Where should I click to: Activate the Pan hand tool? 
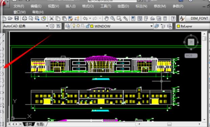pos(106,18)
